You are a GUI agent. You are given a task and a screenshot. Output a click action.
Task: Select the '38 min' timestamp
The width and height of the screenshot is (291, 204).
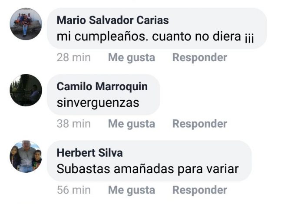coord(74,124)
